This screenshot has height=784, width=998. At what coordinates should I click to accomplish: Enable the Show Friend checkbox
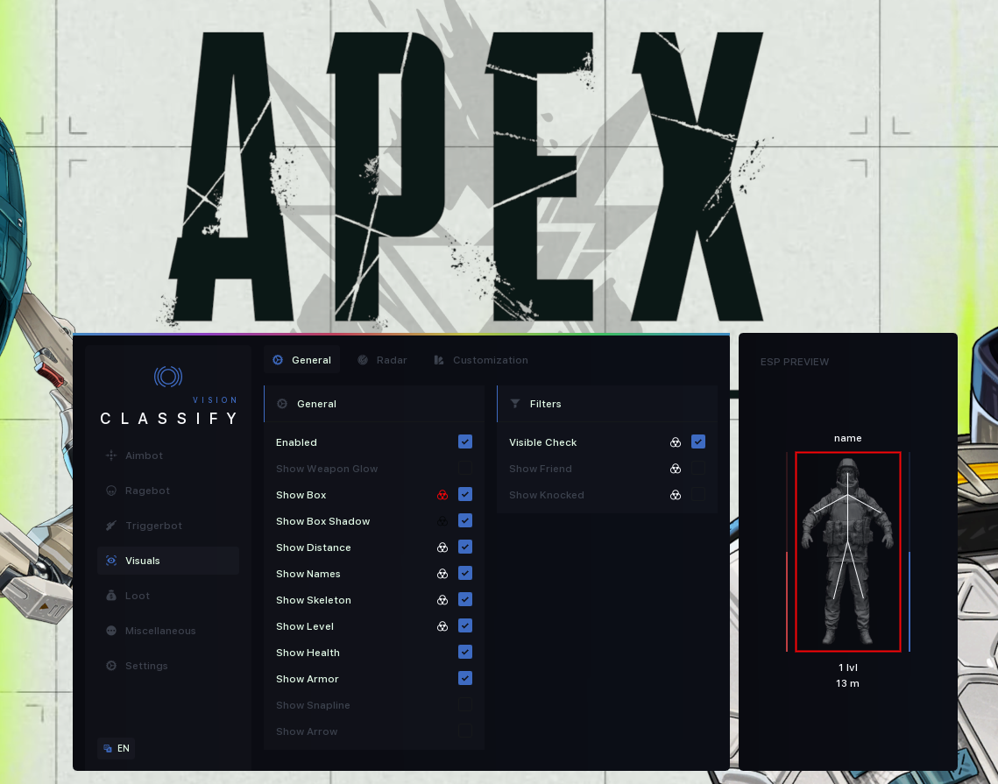coord(698,469)
